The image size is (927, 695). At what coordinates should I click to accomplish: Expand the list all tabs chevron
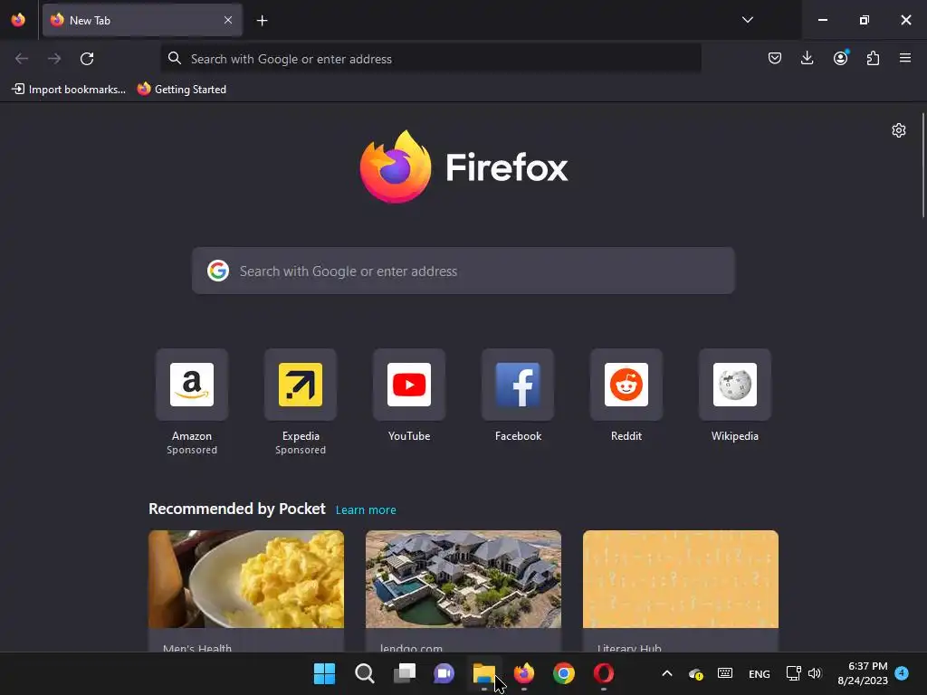(747, 20)
